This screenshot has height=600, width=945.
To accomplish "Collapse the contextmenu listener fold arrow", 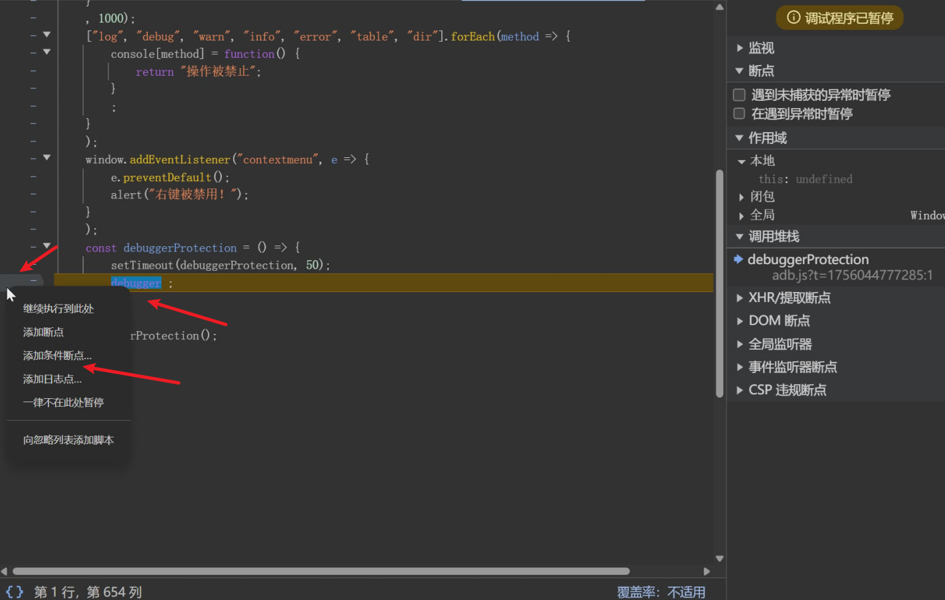I will click(47, 158).
